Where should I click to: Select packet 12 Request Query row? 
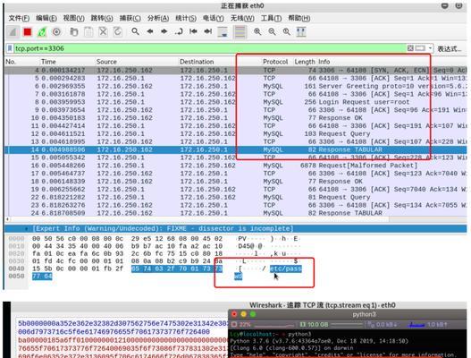[236, 133]
